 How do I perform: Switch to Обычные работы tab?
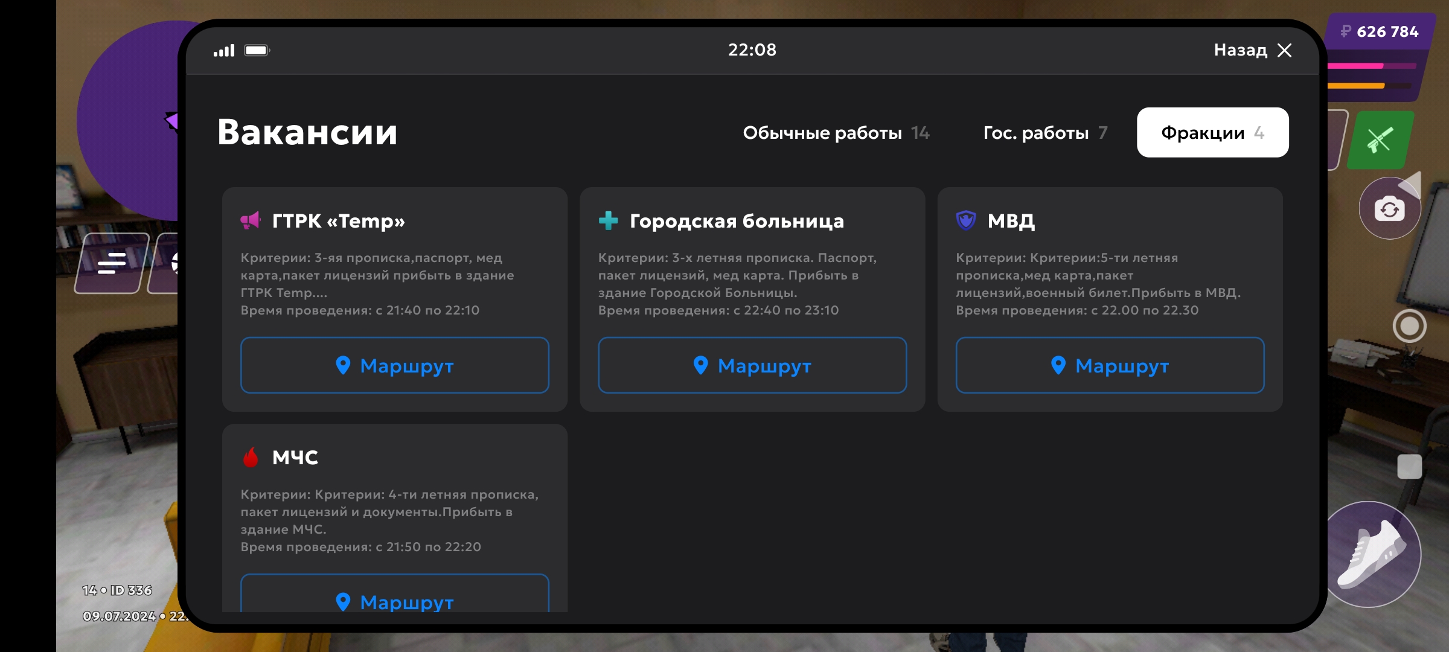tap(836, 133)
